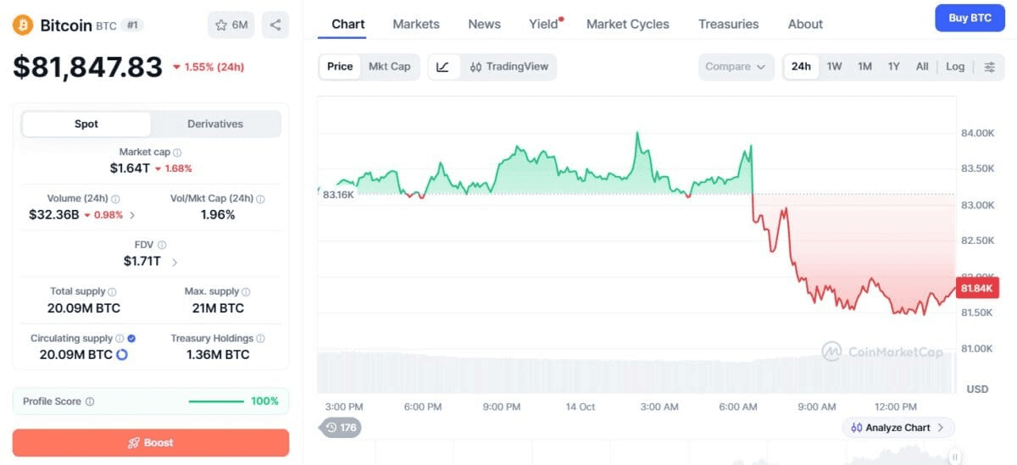Expand the Volume (24h) chevron
This screenshot has height=465, width=1017.
coord(131,215)
